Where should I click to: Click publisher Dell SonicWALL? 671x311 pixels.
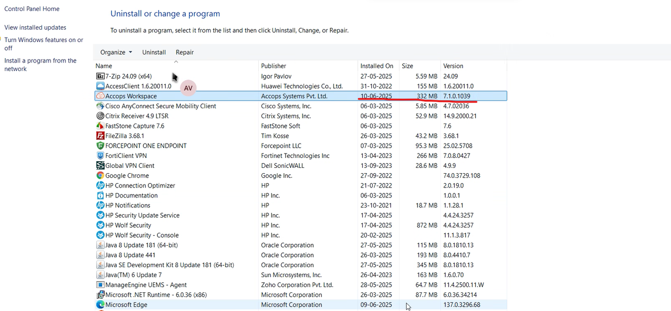click(x=283, y=166)
